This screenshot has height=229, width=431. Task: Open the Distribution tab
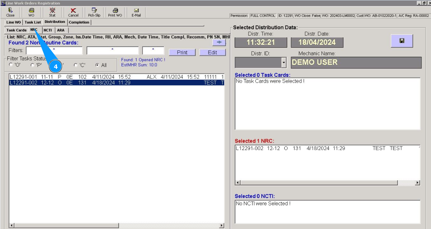click(55, 22)
